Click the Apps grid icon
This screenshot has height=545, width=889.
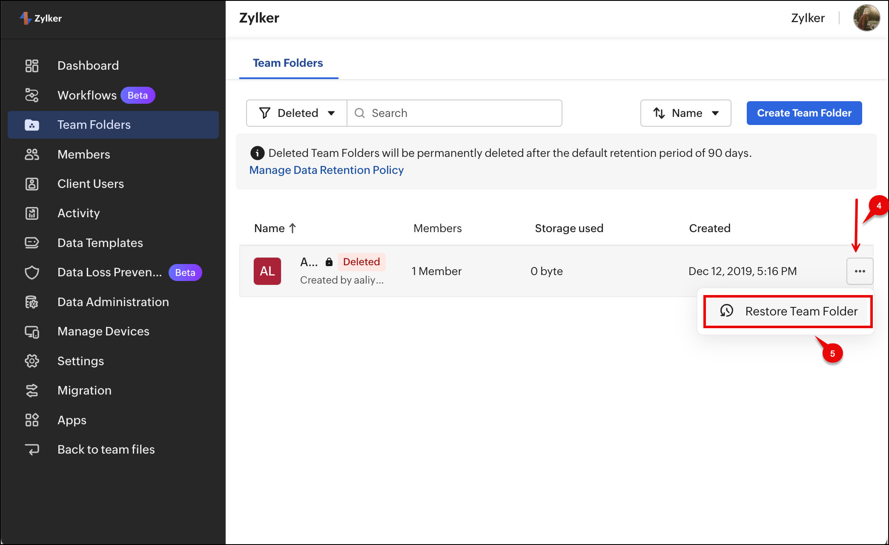coord(32,420)
